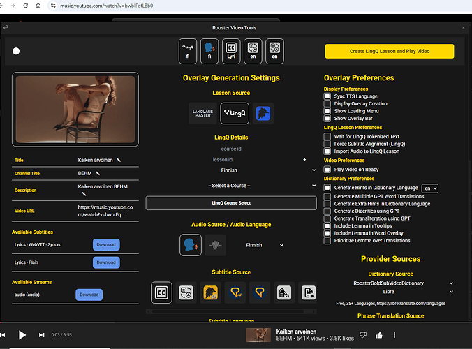Toggle Show Overlay Bar checkbox
This screenshot has width=472, height=349.
pyautogui.click(x=327, y=119)
